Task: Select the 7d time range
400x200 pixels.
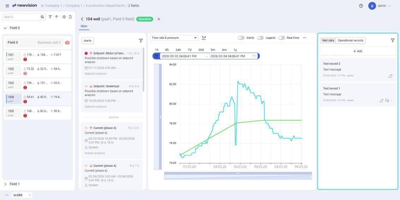Action: 190,50
